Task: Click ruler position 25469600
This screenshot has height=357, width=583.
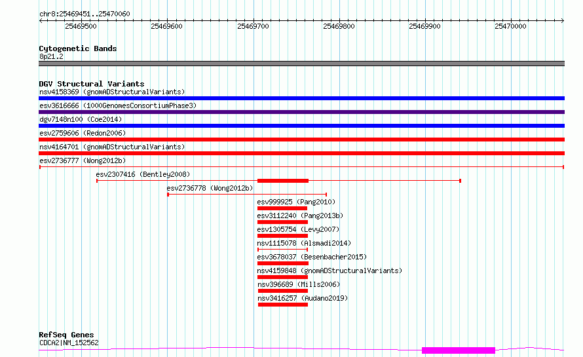Action: click(x=166, y=26)
